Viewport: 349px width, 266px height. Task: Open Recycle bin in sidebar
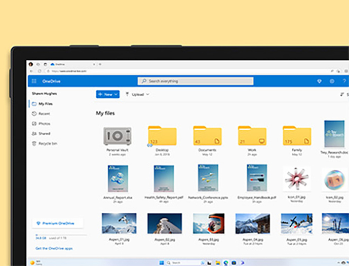[x=45, y=143]
